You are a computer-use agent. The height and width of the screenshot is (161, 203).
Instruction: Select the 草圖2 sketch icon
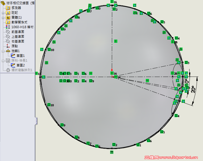pyautogui.click(x=13, y=65)
